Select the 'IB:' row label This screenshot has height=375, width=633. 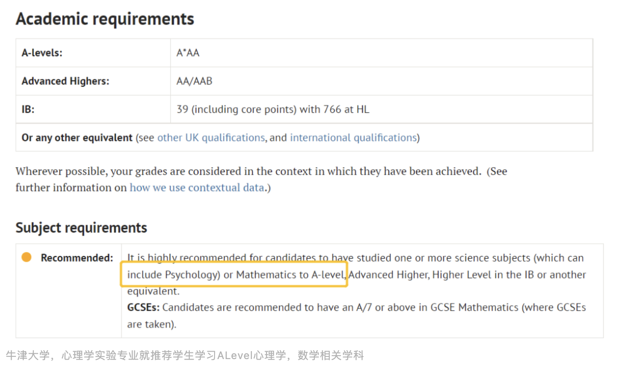point(28,109)
